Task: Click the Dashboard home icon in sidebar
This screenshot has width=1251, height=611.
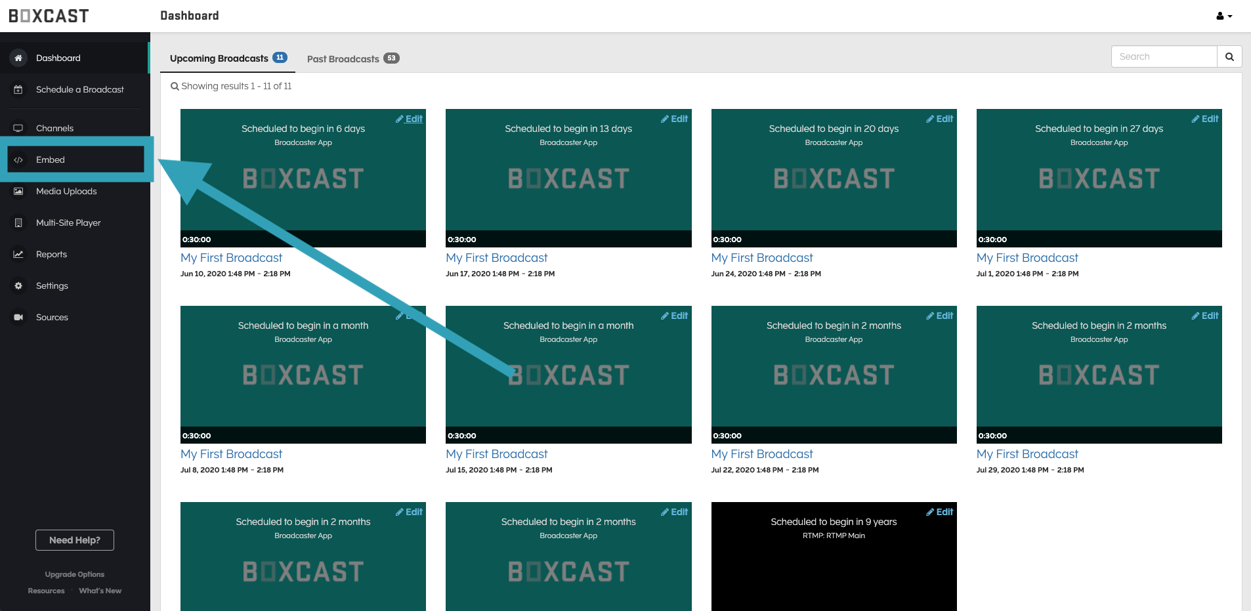Action: [x=18, y=58]
